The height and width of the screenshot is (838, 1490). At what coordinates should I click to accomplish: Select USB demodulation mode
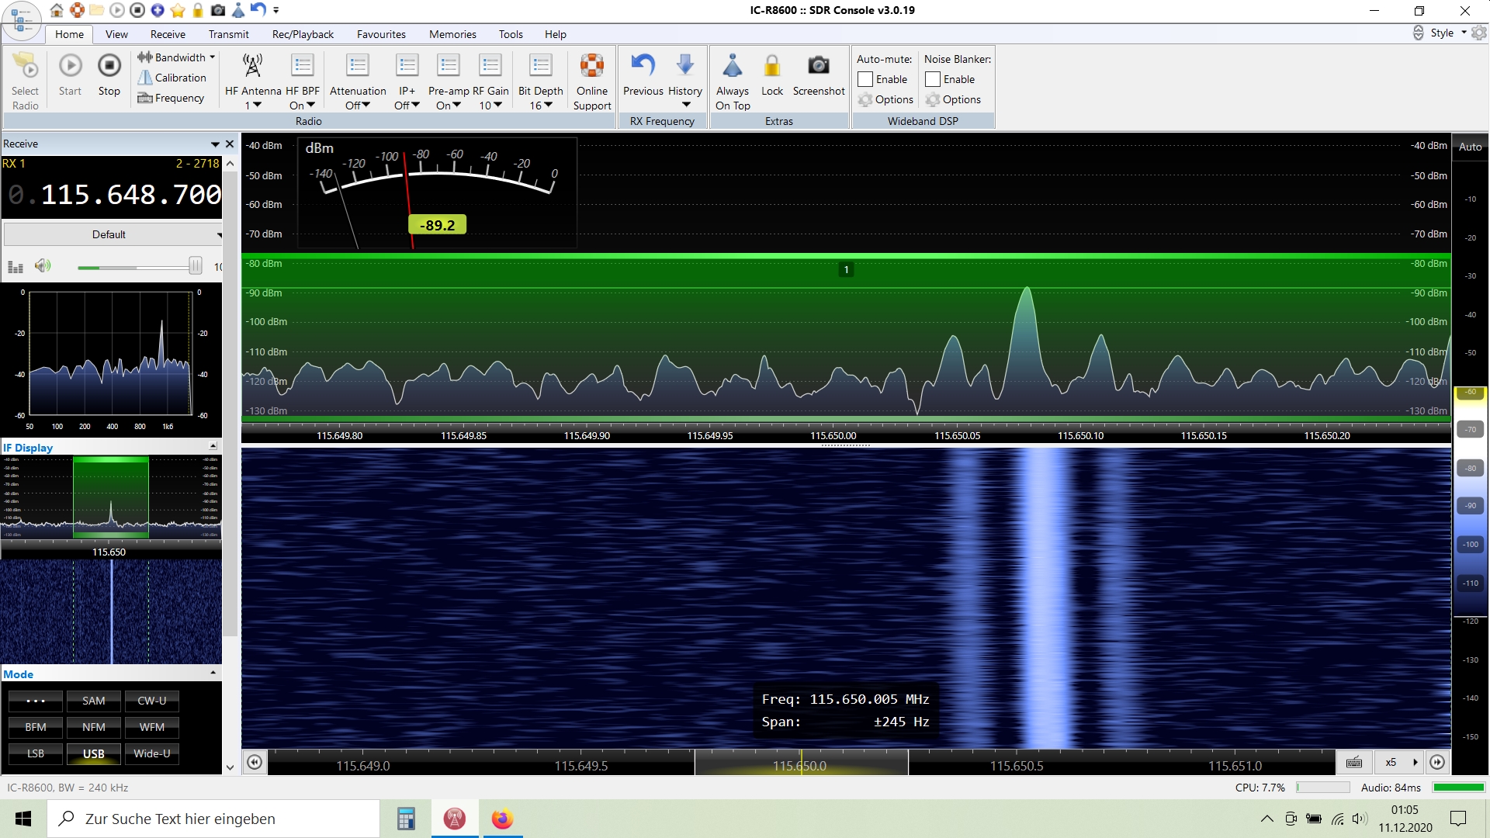pyautogui.click(x=94, y=753)
